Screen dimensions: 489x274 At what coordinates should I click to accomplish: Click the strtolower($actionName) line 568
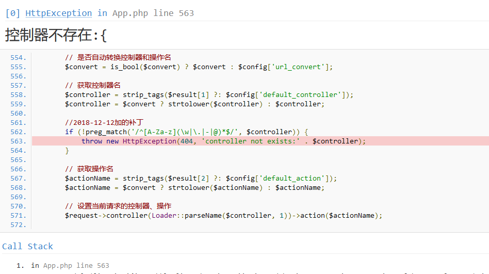(194, 188)
